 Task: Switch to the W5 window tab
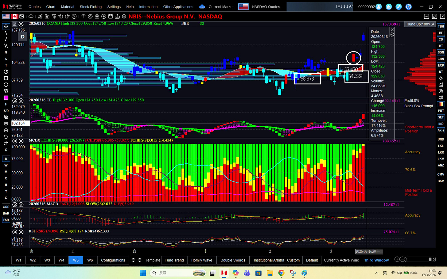tap(76, 260)
